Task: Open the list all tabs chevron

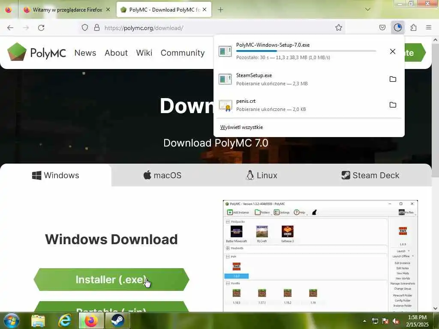Action: click(x=368, y=9)
